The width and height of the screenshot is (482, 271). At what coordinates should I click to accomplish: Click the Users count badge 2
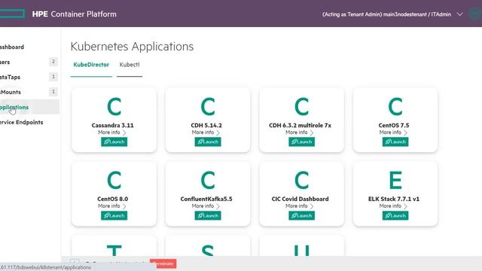(x=53, y=62)
